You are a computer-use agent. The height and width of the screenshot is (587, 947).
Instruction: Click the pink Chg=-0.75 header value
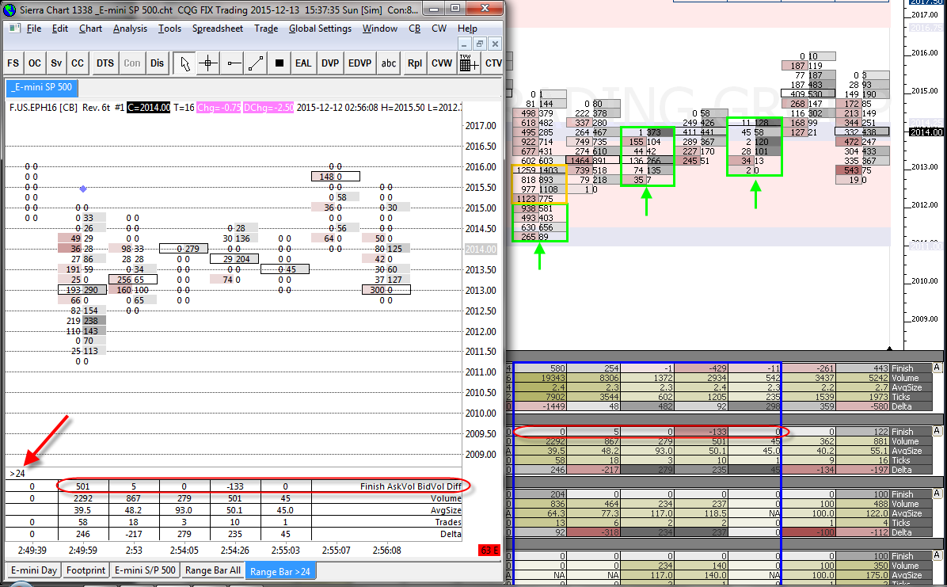[219, 108]
